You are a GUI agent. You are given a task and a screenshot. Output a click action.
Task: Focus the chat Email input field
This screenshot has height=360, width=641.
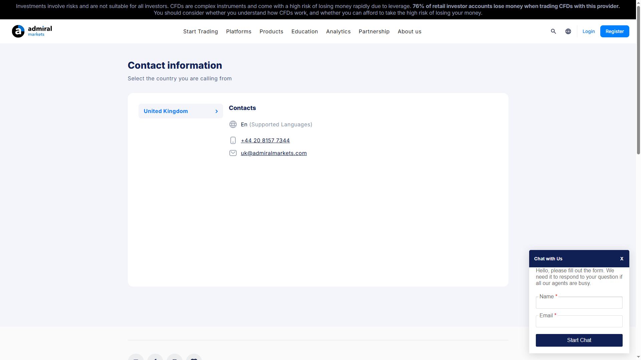[579, 322]
